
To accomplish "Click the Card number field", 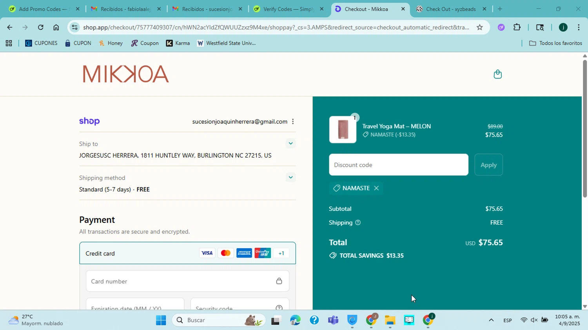I will coord(187,281).
